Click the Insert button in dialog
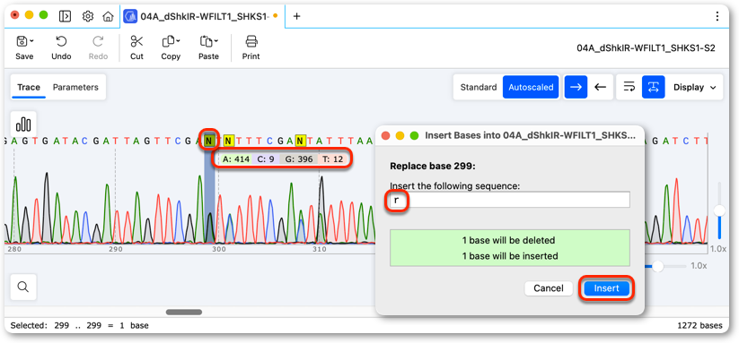The width and height of the screenshot is (739, 343). pyautogui.click(x=607, y=288)
